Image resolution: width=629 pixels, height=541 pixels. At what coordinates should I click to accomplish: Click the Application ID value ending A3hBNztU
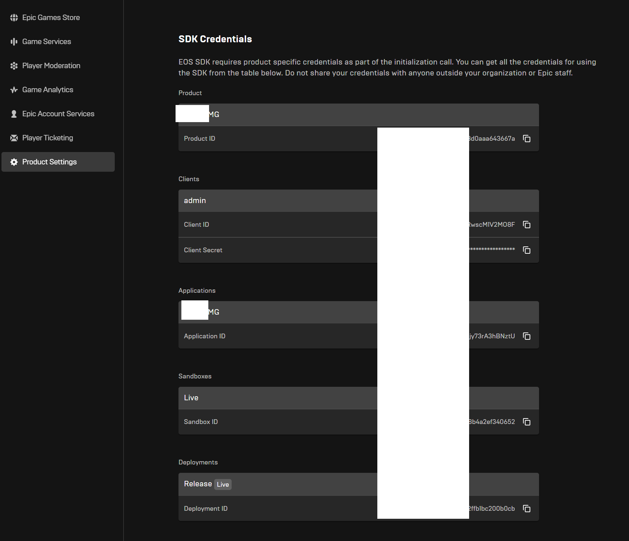click(492, 336)
